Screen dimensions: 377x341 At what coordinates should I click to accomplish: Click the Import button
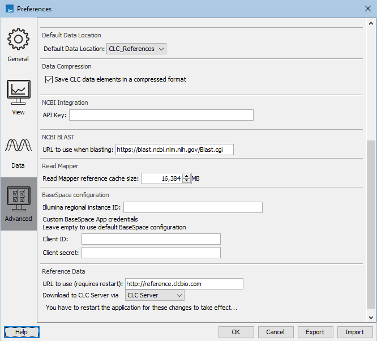tap(355, 332)
